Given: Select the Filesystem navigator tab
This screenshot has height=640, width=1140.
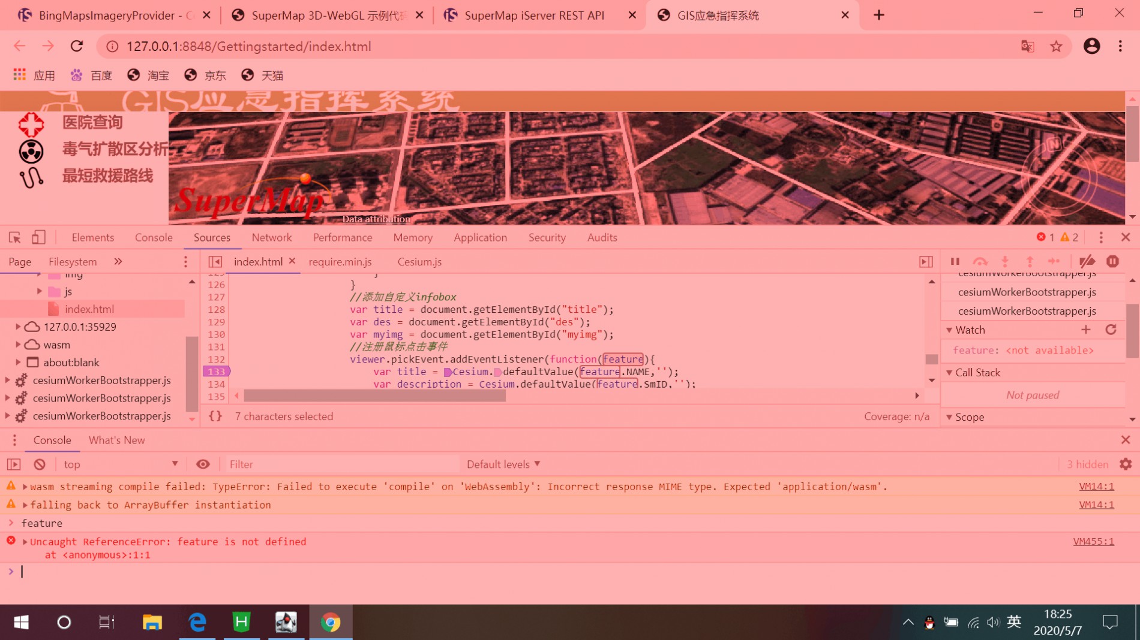Looking at the screenshot, I should (73, 262).
